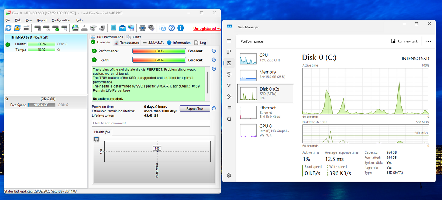Open the Configuration menu
442x200 pixels.
[61, 20]
